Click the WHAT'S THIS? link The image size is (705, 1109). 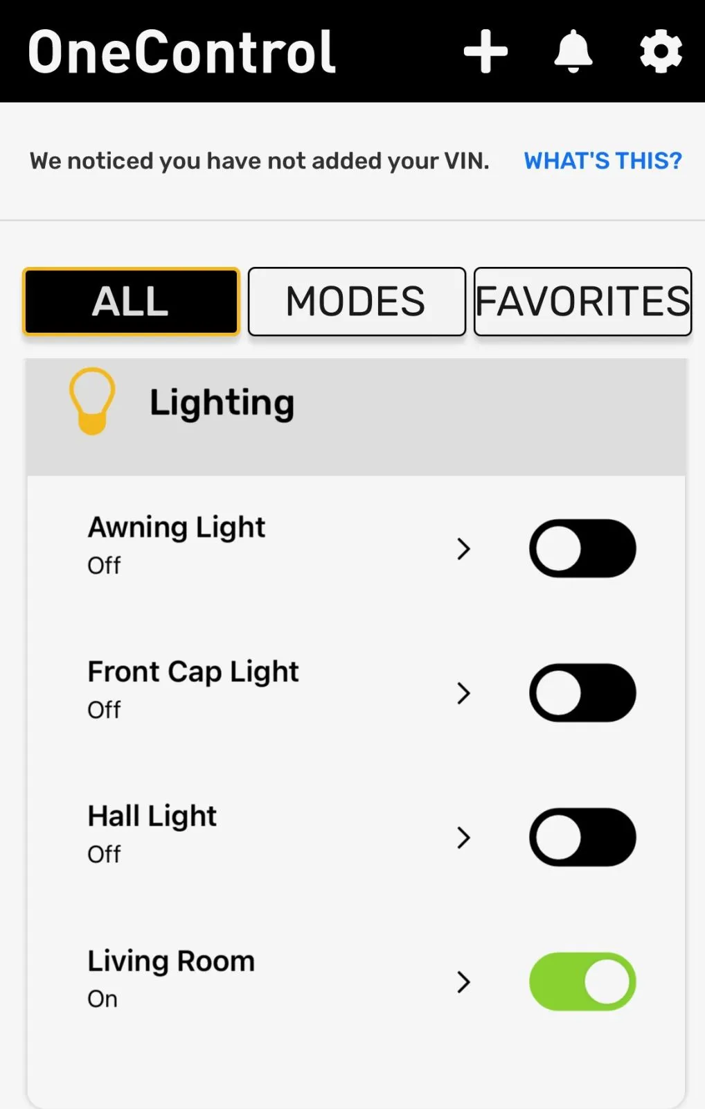[603, 161]
